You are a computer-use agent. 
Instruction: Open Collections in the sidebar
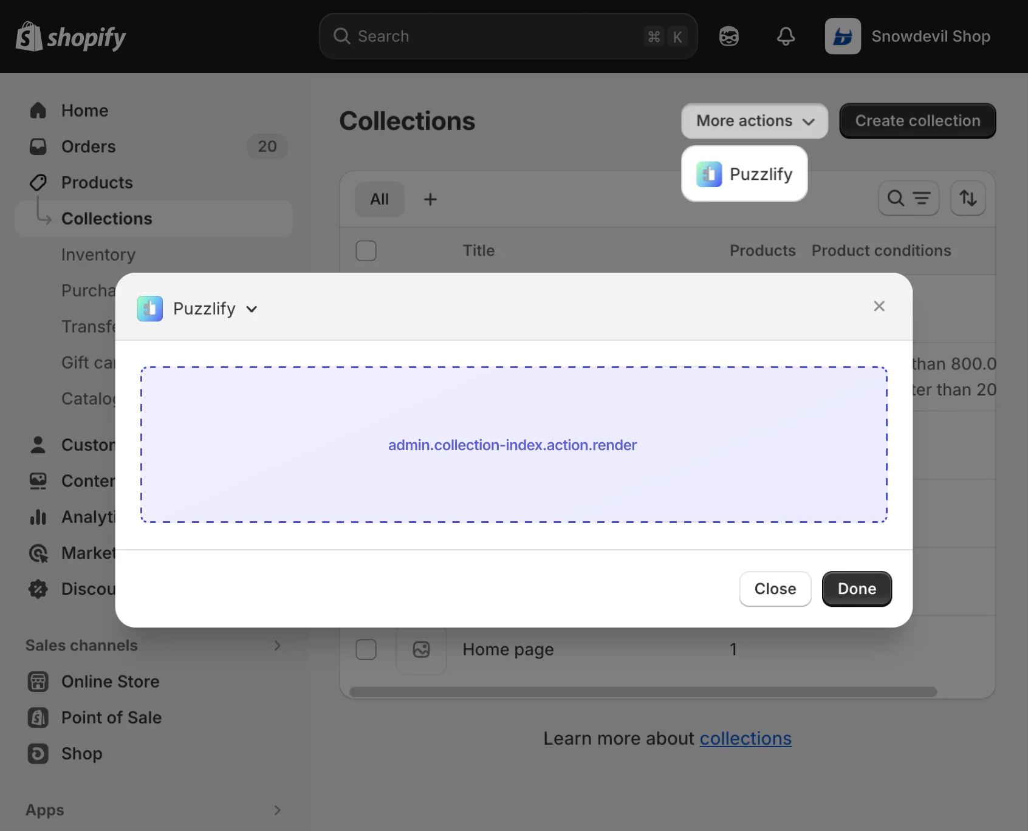tap(154, 219)
